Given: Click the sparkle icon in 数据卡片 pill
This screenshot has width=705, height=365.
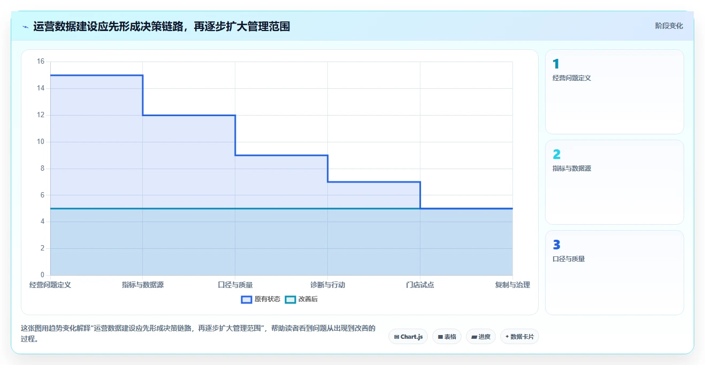Looking at the screenshot, I should click(507, 337).
